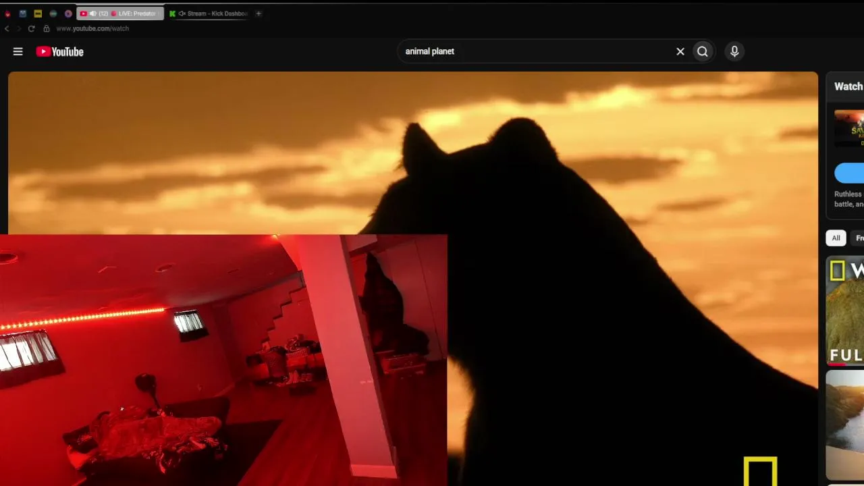Open the pinned tab with green round icon
Screen dimensions: 864x486
point(53,13)
